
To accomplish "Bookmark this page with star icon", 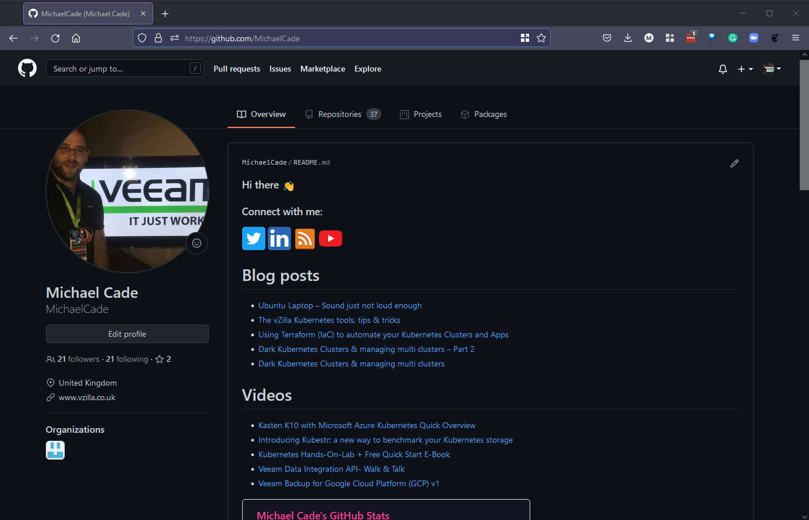I will tap(541, 38).
